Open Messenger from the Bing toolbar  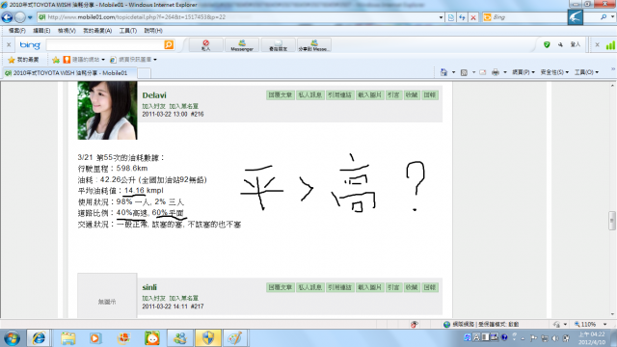242,45
